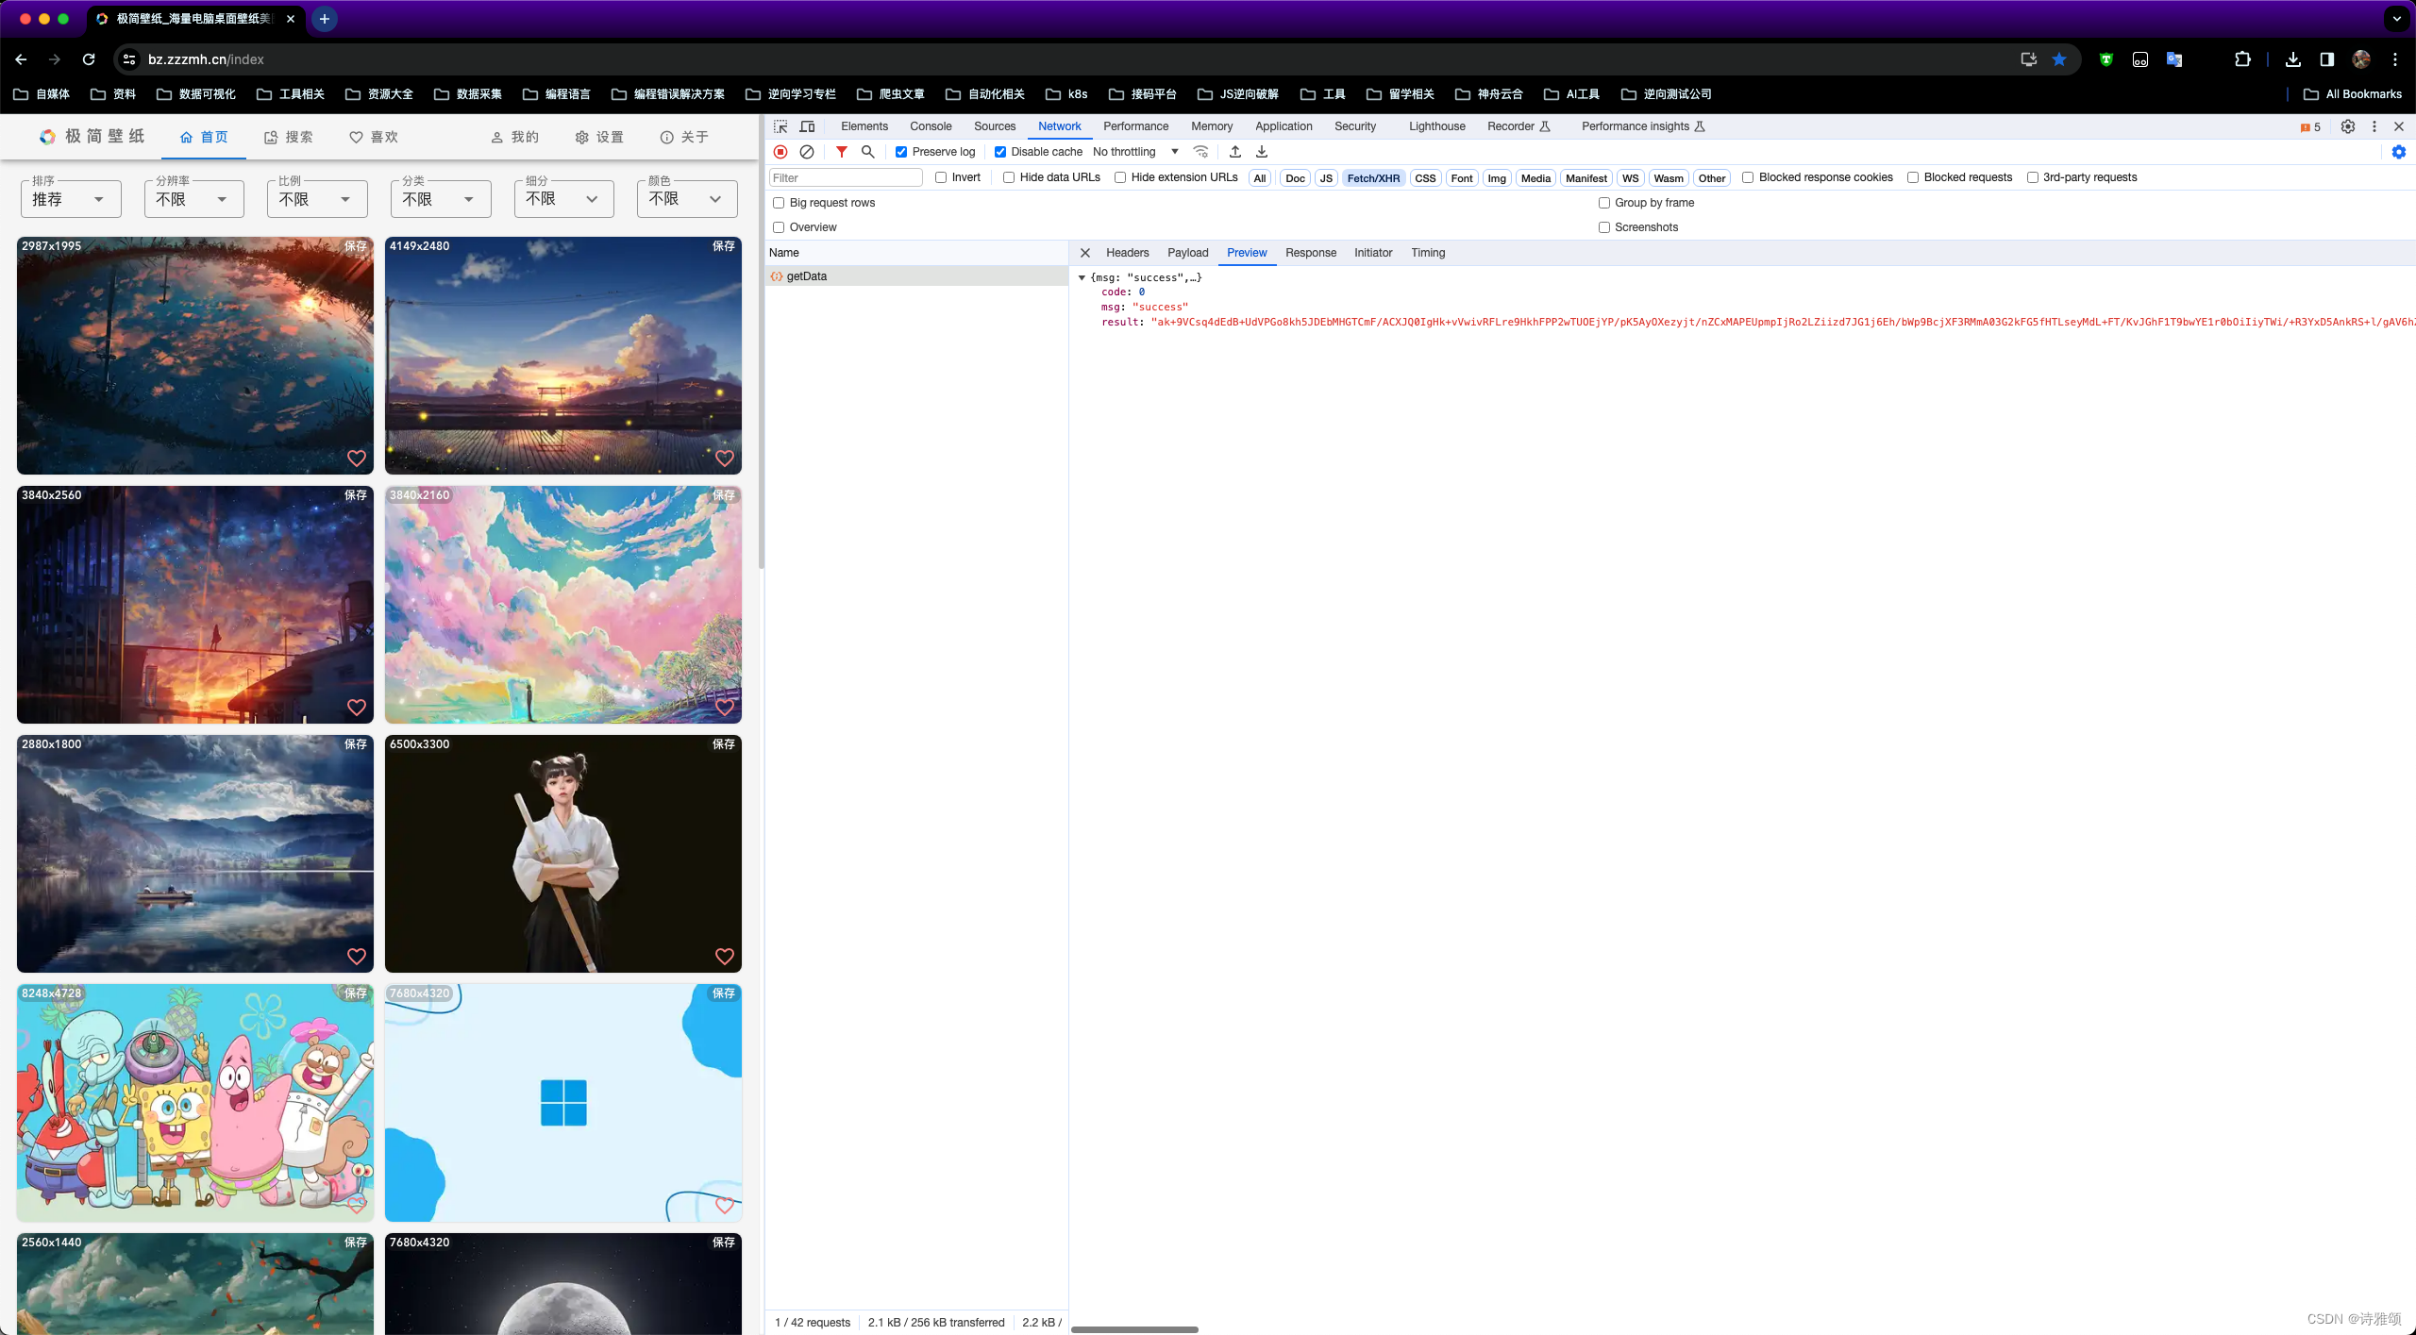
Task: Bookmark star icon in address bar
Action: [x=2059, y=59]
